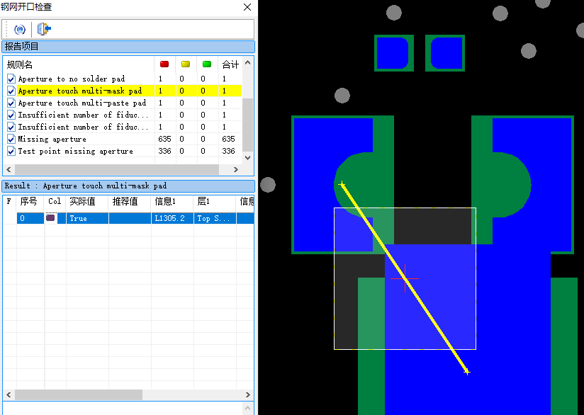This screenshot has height=415, width=584.
Task: Click the exit door icon in the toolbar
Action: click(44, 28)
